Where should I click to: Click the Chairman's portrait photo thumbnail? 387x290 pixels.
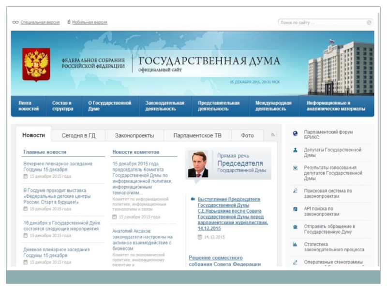[198, 164]
